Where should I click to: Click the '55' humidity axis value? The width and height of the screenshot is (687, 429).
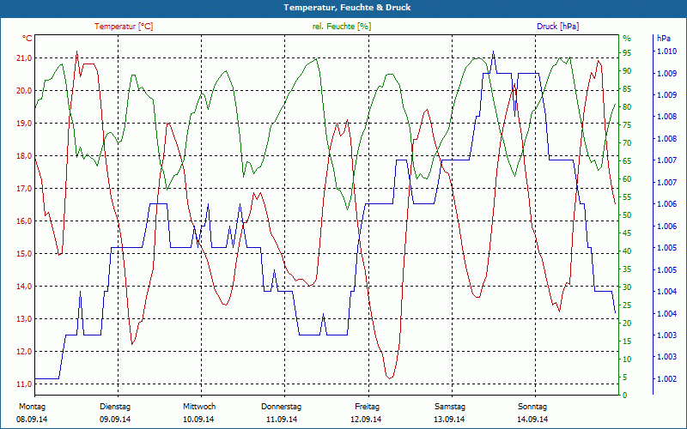(627, 197)
